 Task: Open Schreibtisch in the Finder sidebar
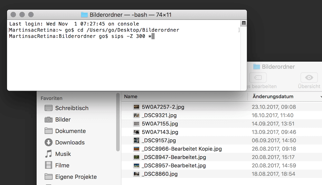67,108
